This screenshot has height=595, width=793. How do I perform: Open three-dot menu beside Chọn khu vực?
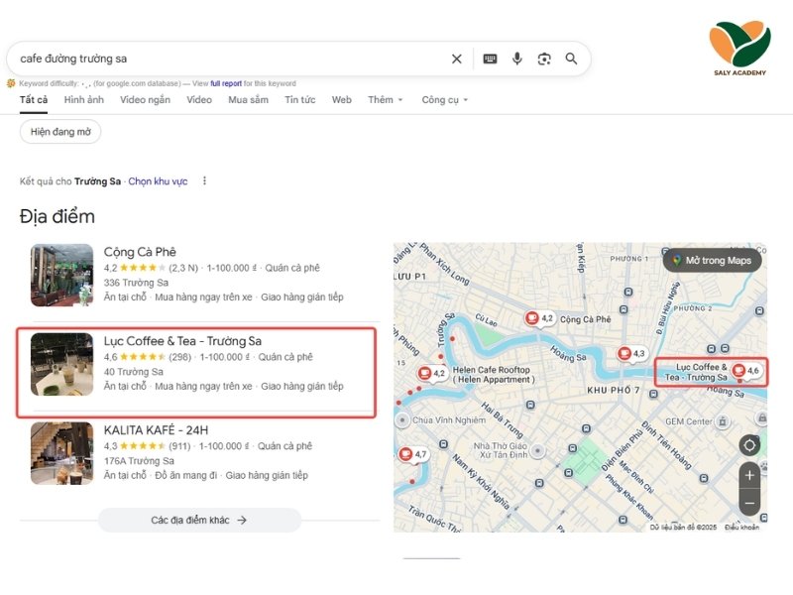tap(204, 181)
